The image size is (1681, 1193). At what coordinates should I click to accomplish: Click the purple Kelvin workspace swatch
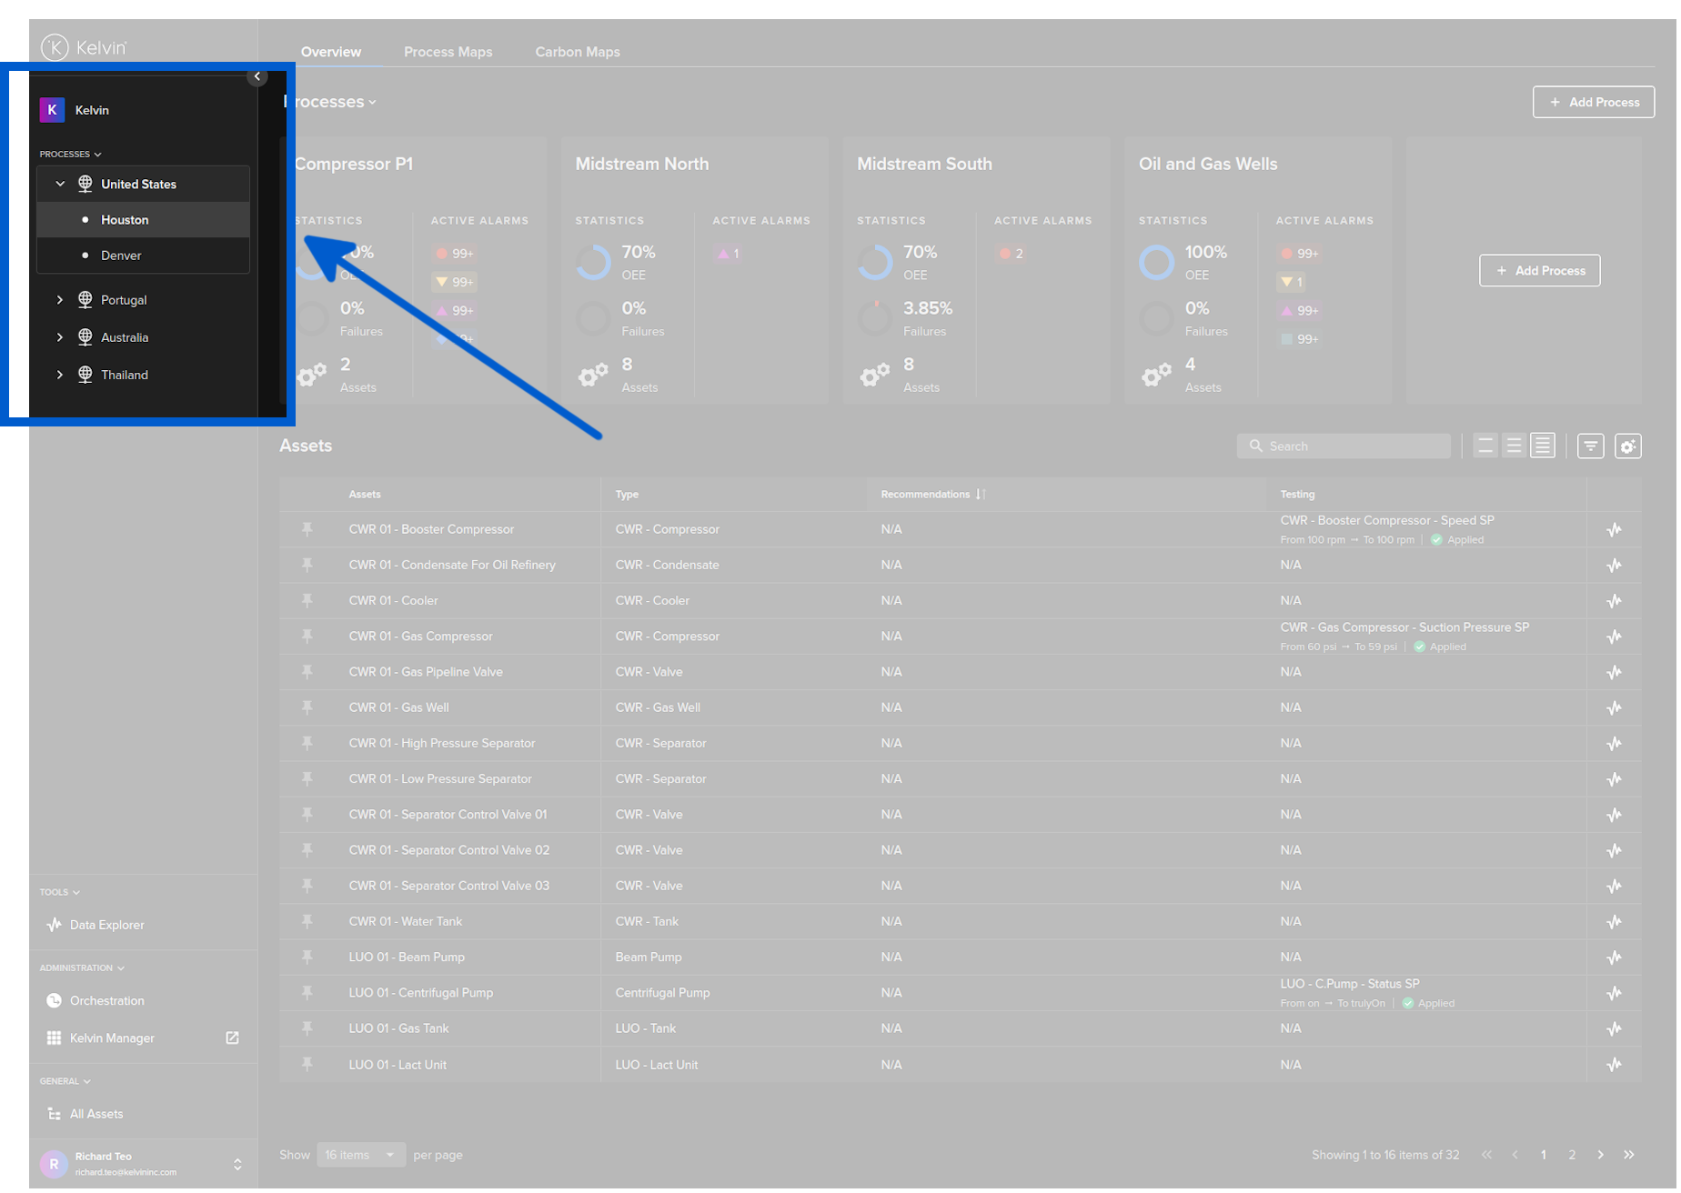click(x=52, y=110)
